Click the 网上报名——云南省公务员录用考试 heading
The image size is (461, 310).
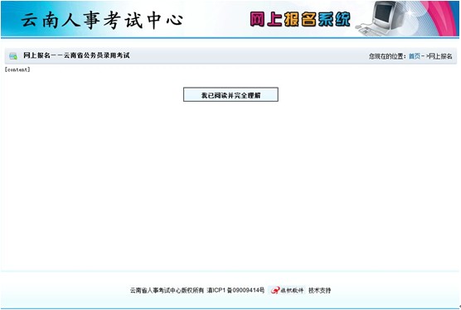point(76,55)
